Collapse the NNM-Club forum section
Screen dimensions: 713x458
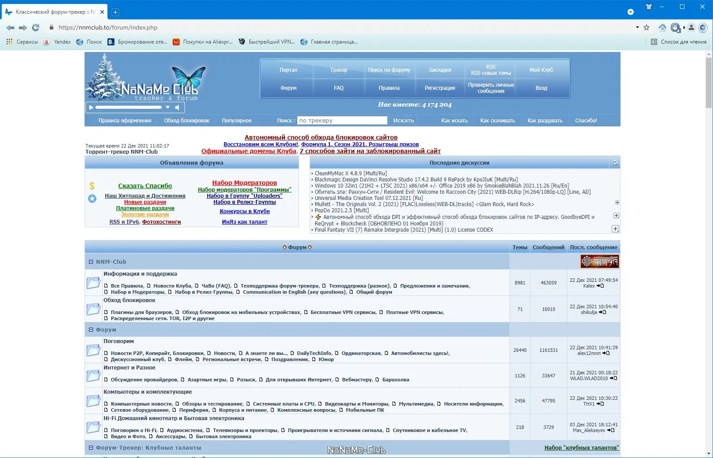click(90, 262)
